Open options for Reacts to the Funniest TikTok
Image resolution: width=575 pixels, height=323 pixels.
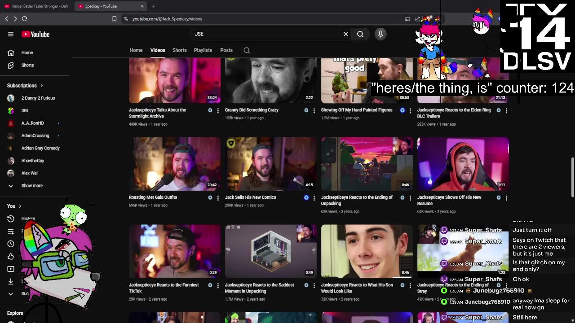(x=218, y=285)
